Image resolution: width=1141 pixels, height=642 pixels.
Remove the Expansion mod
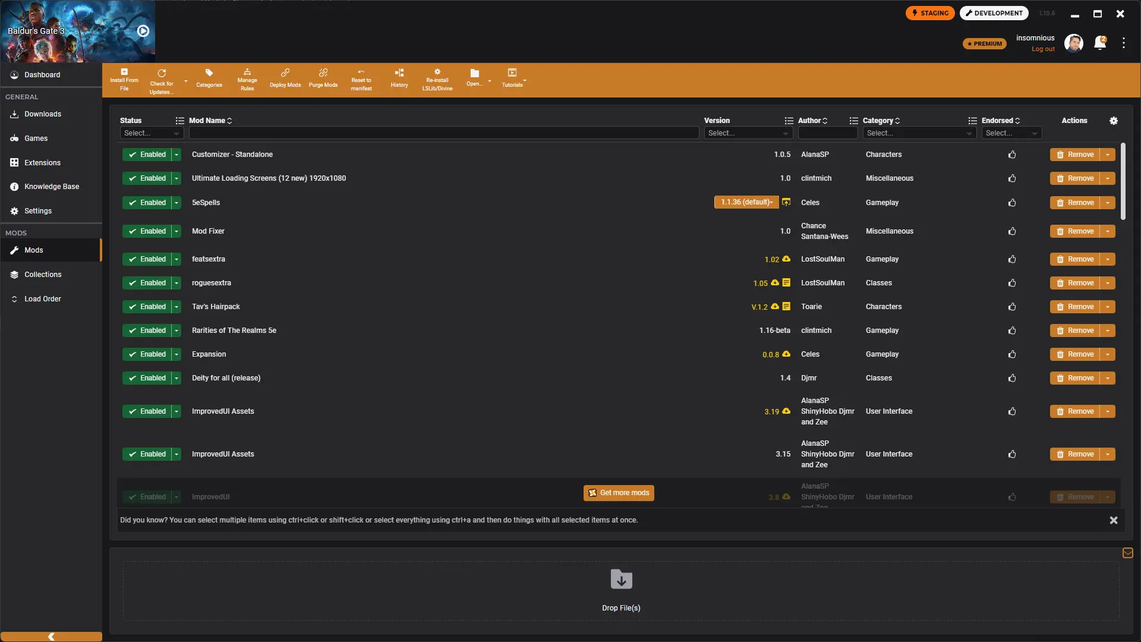pos(1075,354)
